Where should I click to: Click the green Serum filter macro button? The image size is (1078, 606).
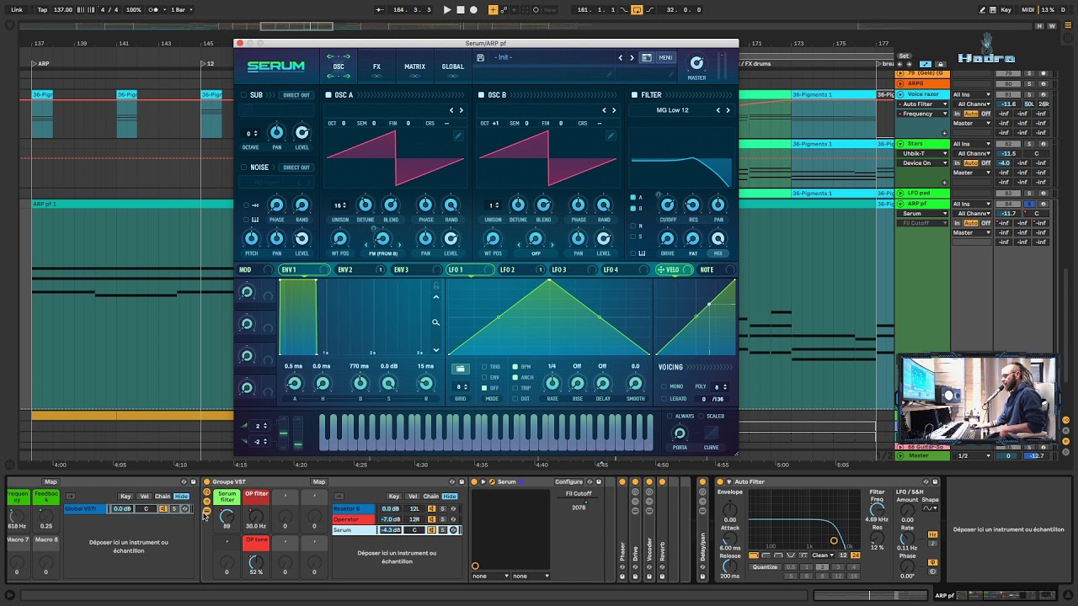[x=227, y=497]
